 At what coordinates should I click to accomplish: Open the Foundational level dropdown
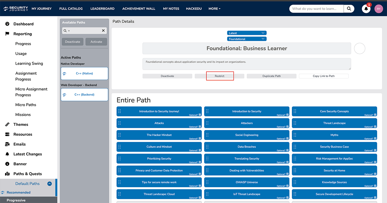point(247,39)
